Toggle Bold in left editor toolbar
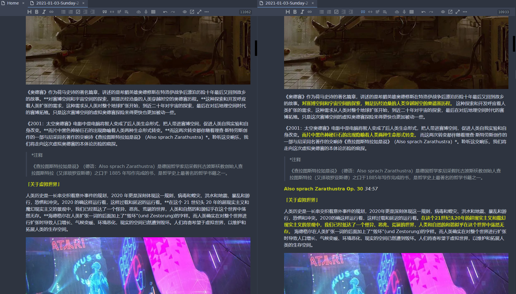This screenshot has width=516, height=294. 37,12
